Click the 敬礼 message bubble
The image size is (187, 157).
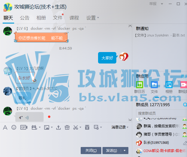click(23, 98)
